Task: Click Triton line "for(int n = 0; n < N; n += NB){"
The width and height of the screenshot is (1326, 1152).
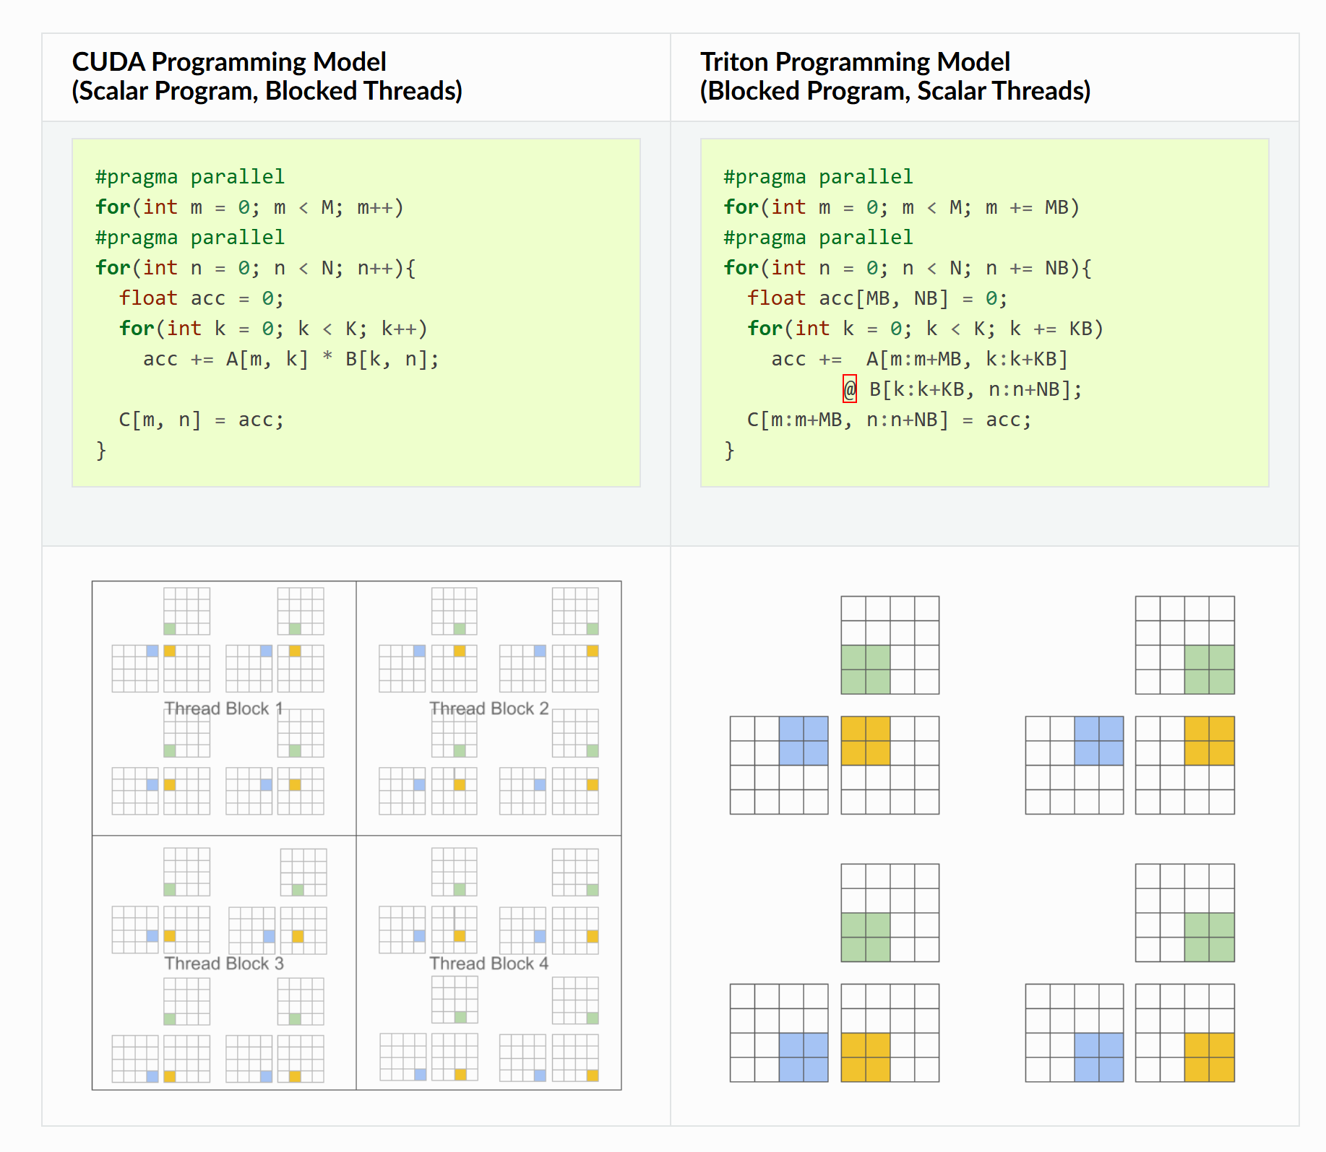Action: (x=908, y=268)
